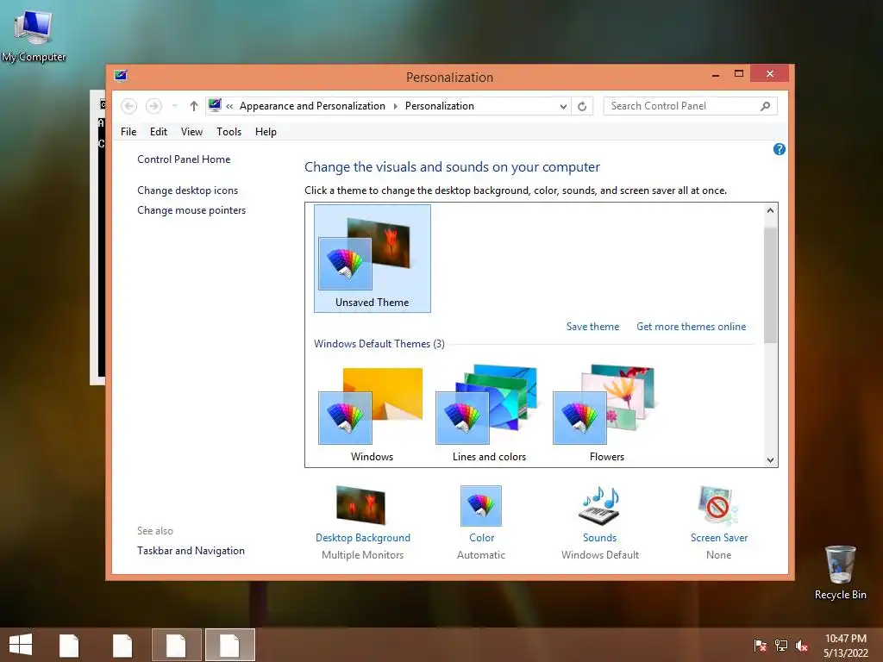Click the theme list scroll up arrow
Image resolution: width=883 pixels, height=662 pixels.
[770, 210]
